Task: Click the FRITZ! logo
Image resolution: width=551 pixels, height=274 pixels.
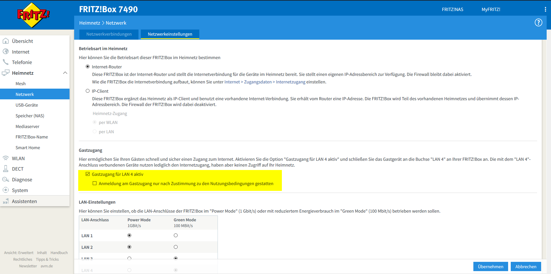Action: click(33, 15)
